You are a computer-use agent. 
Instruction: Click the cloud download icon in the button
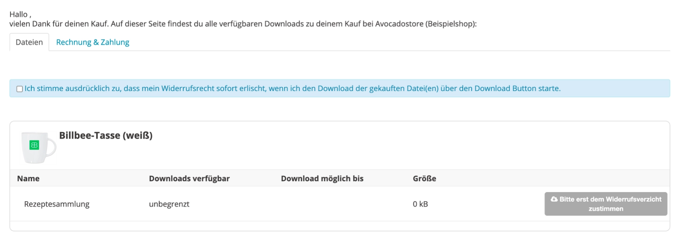(554, 199)
